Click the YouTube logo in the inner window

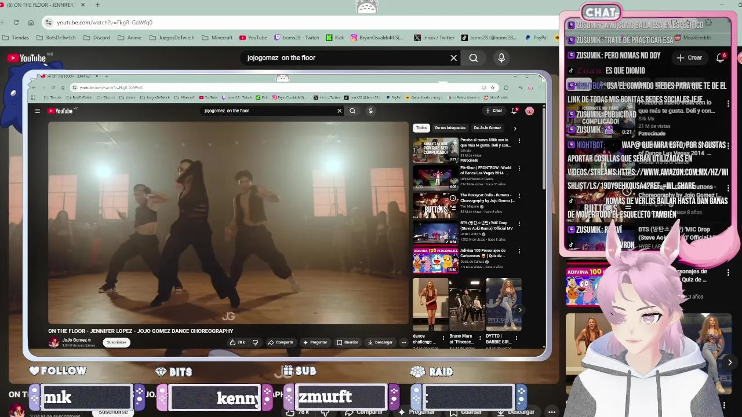[61, 111]
